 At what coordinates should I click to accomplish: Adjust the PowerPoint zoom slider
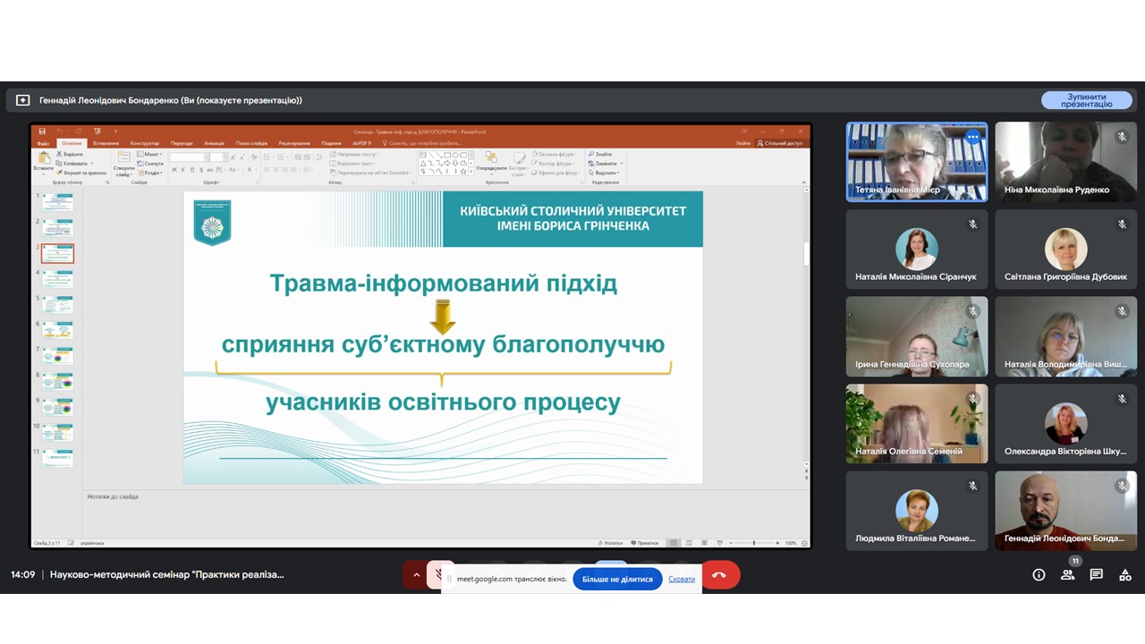[753, 543]
